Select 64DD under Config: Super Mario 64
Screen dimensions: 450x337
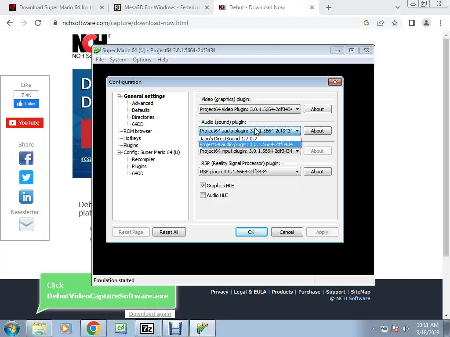coord(138,173)
